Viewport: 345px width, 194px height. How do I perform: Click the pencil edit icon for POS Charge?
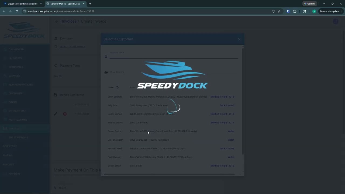point(56,114)
